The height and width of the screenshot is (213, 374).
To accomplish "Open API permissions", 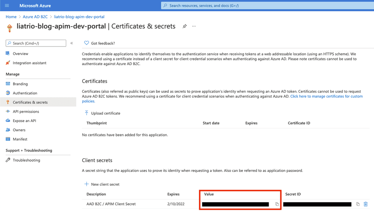I will coord(26,112).
